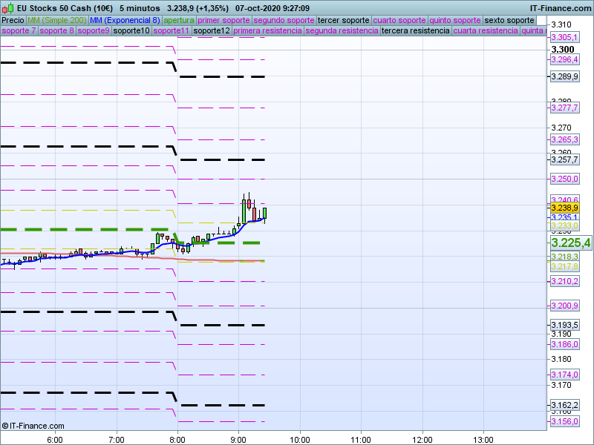The image size is (594, 445).
Task: Choose the 'tercera resistencia' label
Action: (x=415, y=31)
